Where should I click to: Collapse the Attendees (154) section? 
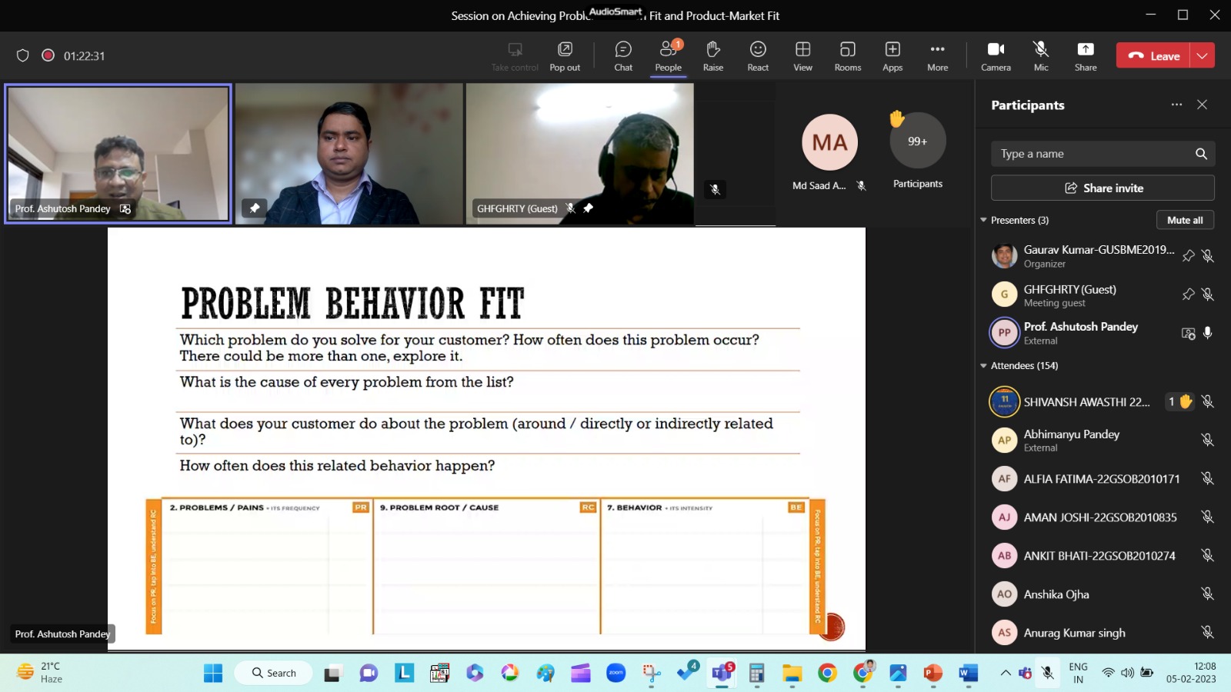click(984, 366)
